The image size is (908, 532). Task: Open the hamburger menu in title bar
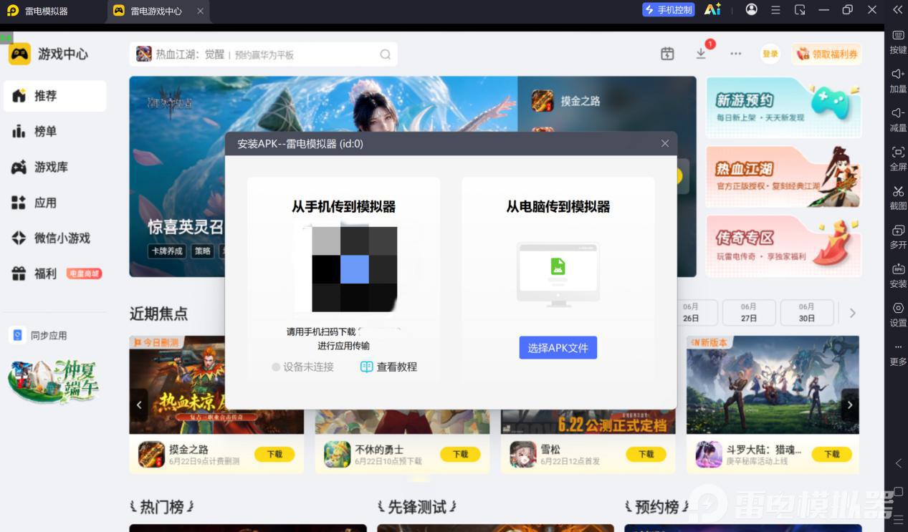pyautogui.click(x=775, y=10)
